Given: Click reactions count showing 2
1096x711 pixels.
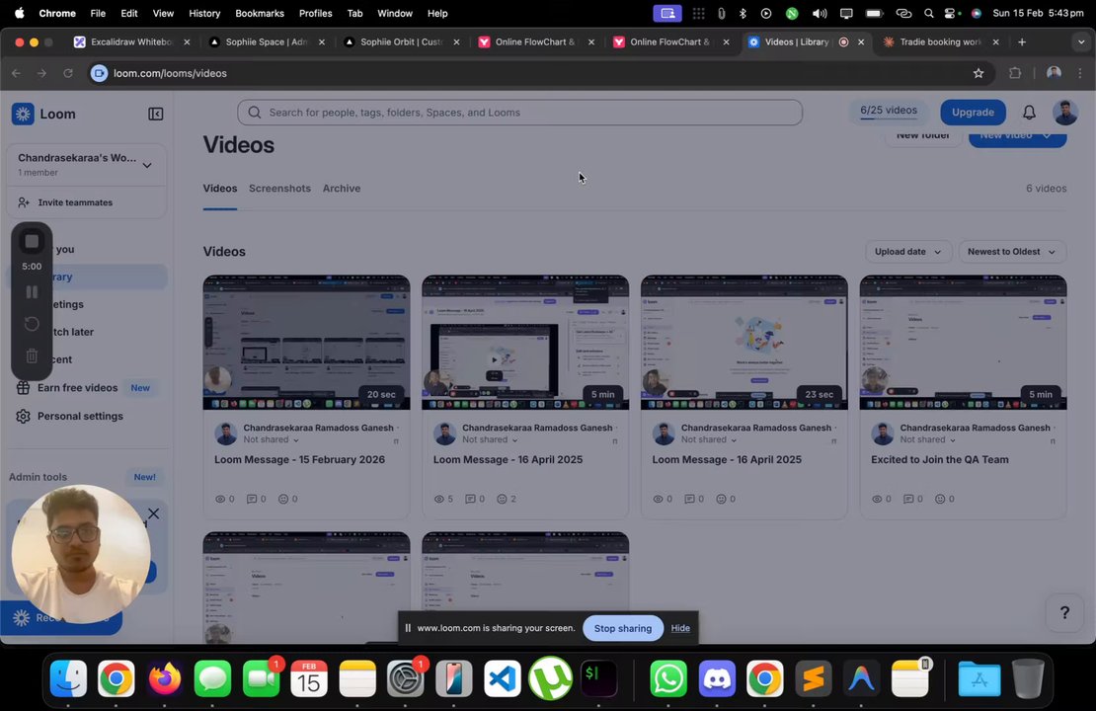Looking at the screenshot, I should coord(507,499).
